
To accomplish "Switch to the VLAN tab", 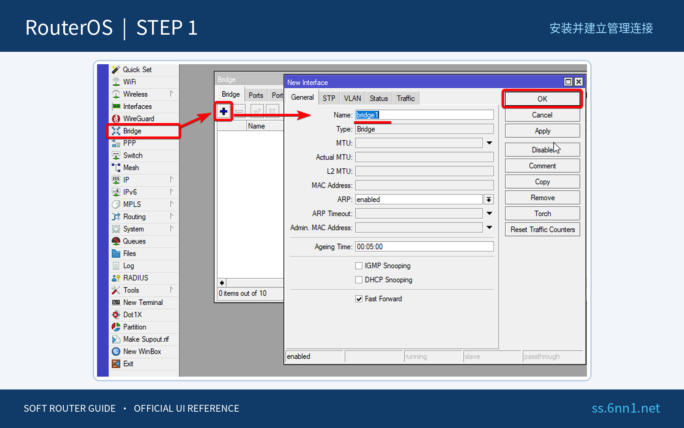I will click(x=353, y=98).
